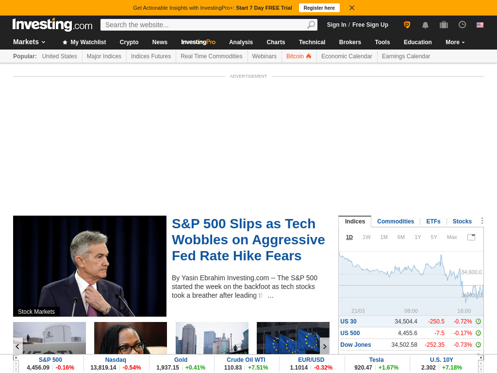Open the chart widget three-dot menu

tap(482, 221)
